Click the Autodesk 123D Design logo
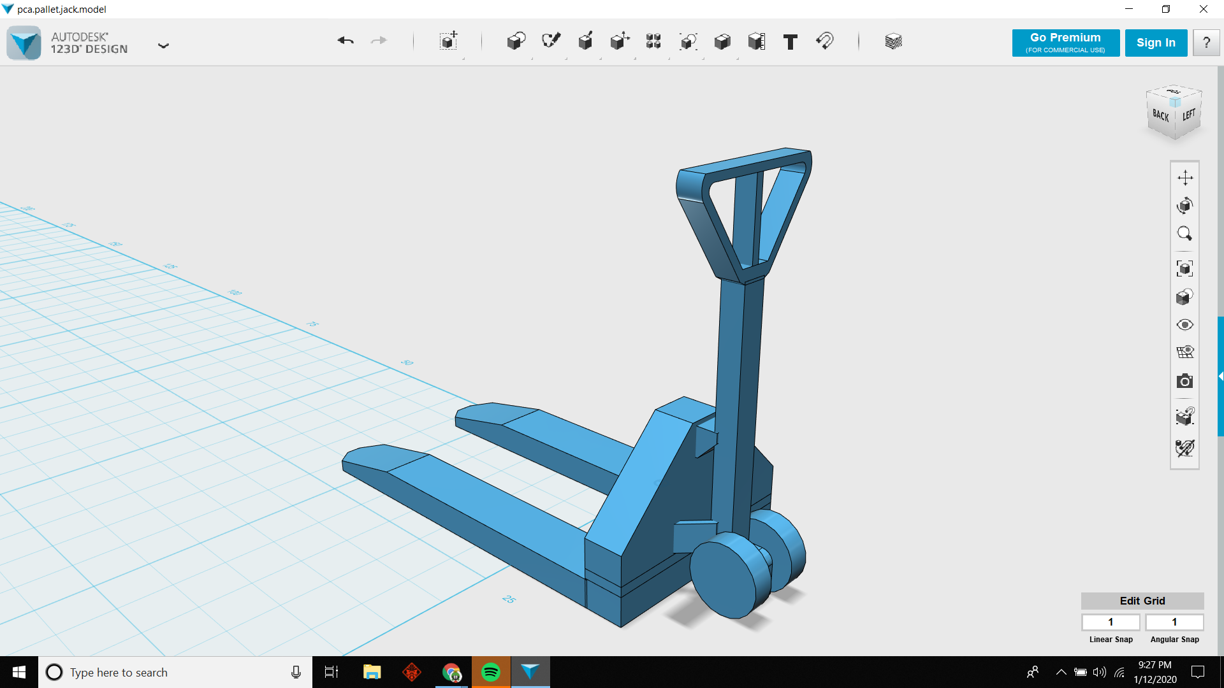Image resolution: width=1224 pixels, height=688 pixels. [24, 43]
